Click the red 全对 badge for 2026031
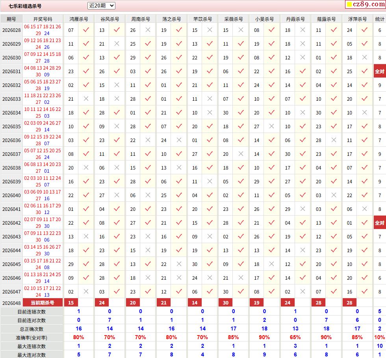The height and width of the screenshot is (358, 386). [x=380, y=71]
